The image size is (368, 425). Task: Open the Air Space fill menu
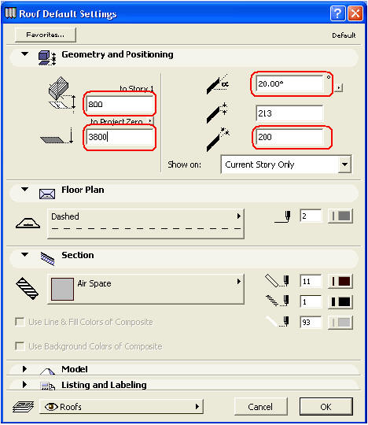[x=145, y=289]
